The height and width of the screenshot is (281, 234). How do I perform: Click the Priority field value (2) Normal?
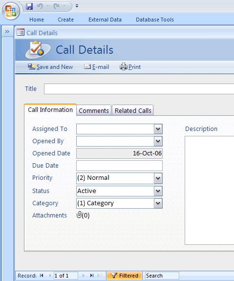93,178
